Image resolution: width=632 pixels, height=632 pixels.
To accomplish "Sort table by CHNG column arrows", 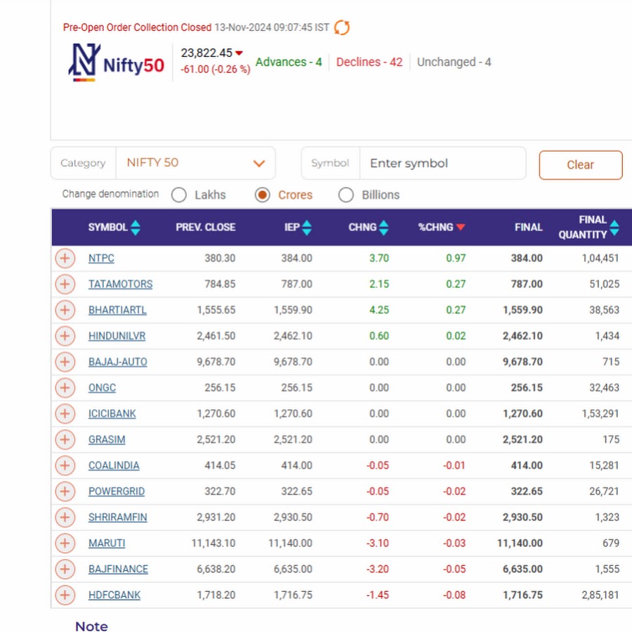I will pyautogui.click(x=383, y=228).
